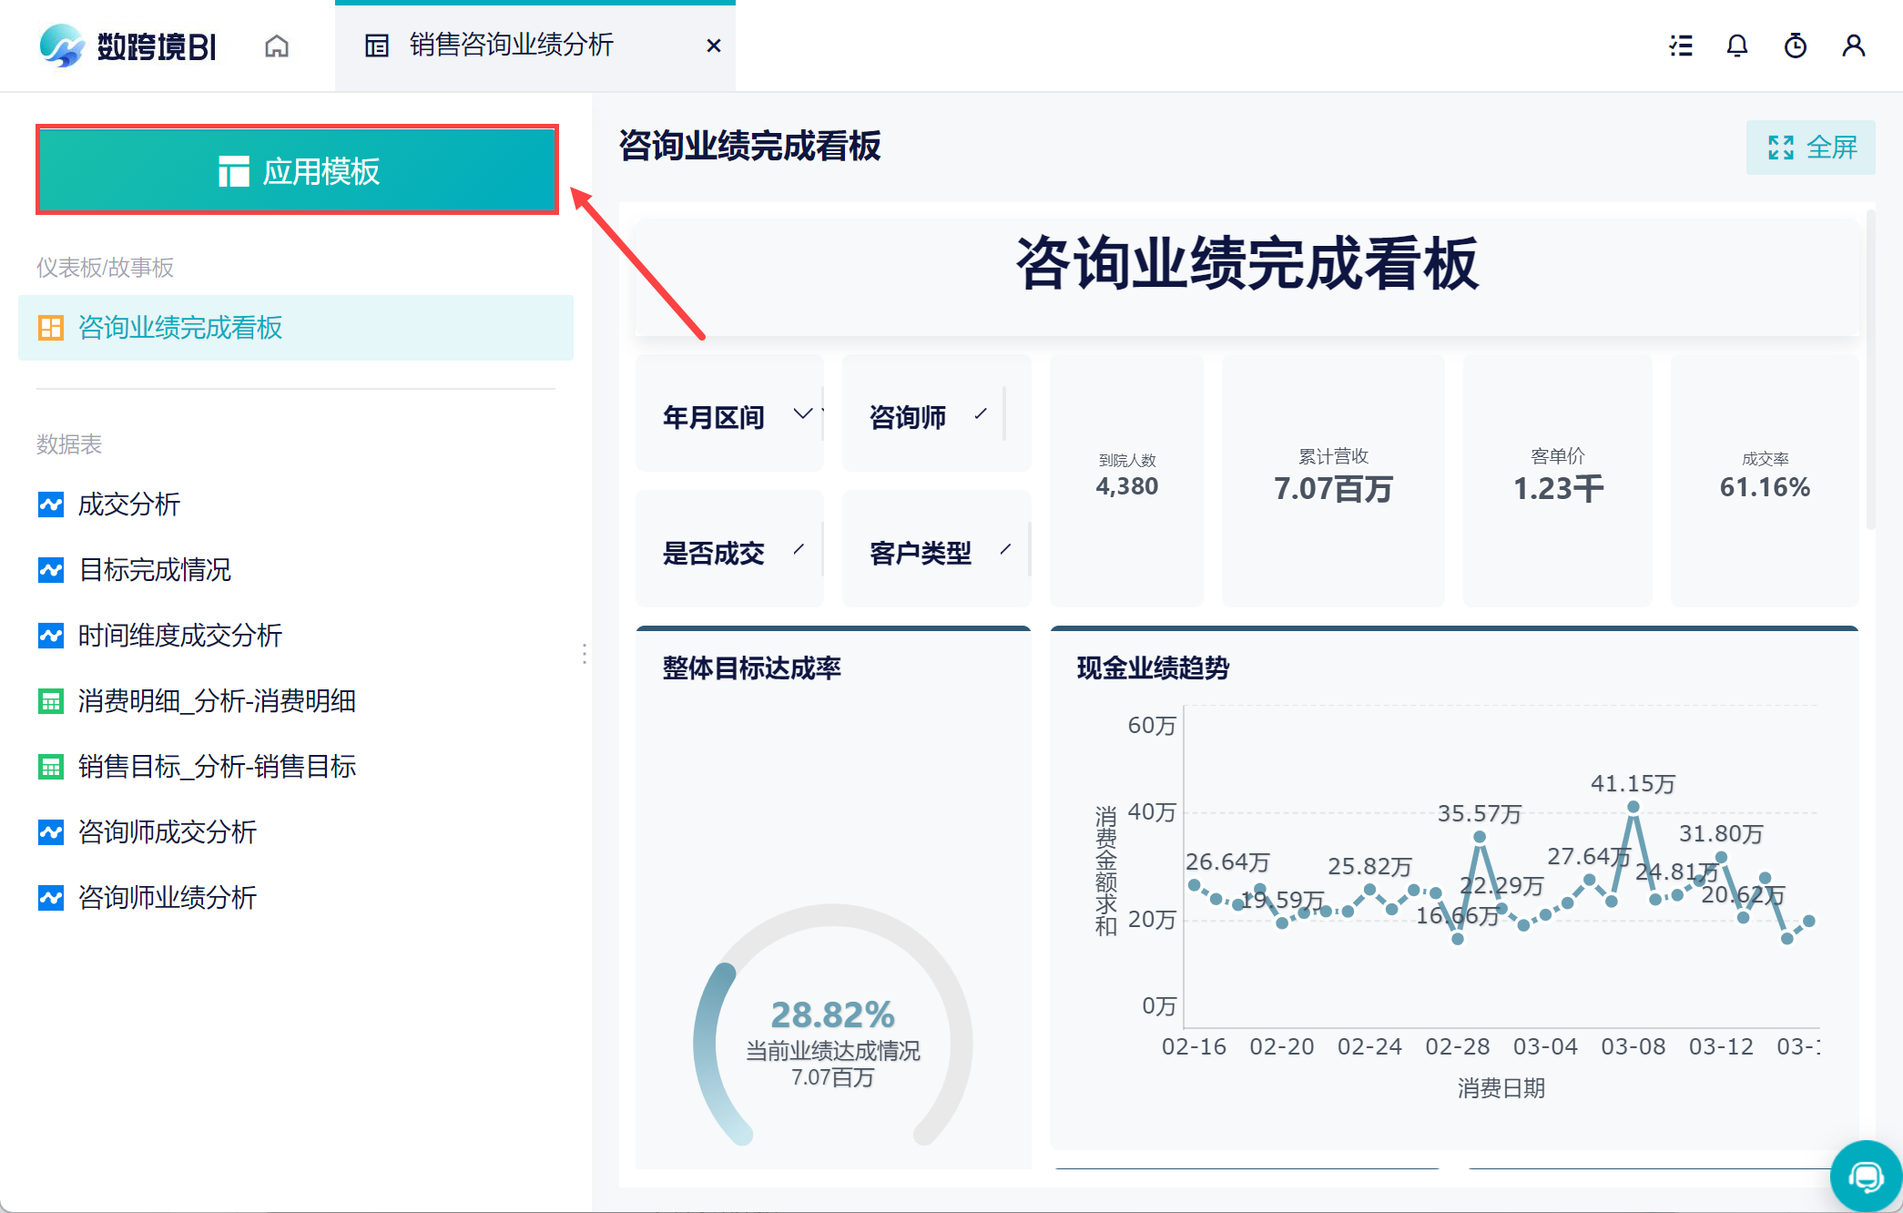Select 咨询业绩完成看板 in the sidebar
Image resolution: width=1903 pixels, height=1213 pixels.
click(296, 328)
